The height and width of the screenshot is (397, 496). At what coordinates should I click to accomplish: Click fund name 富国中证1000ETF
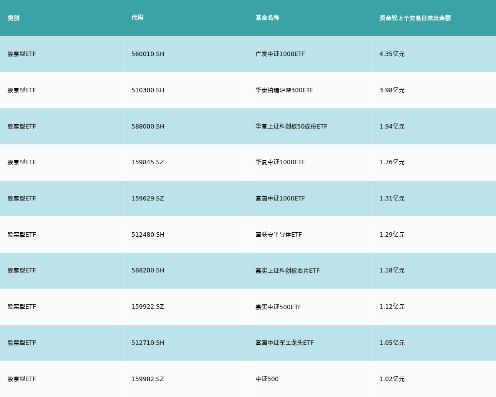pyautogui.click(x=280, y=198)
